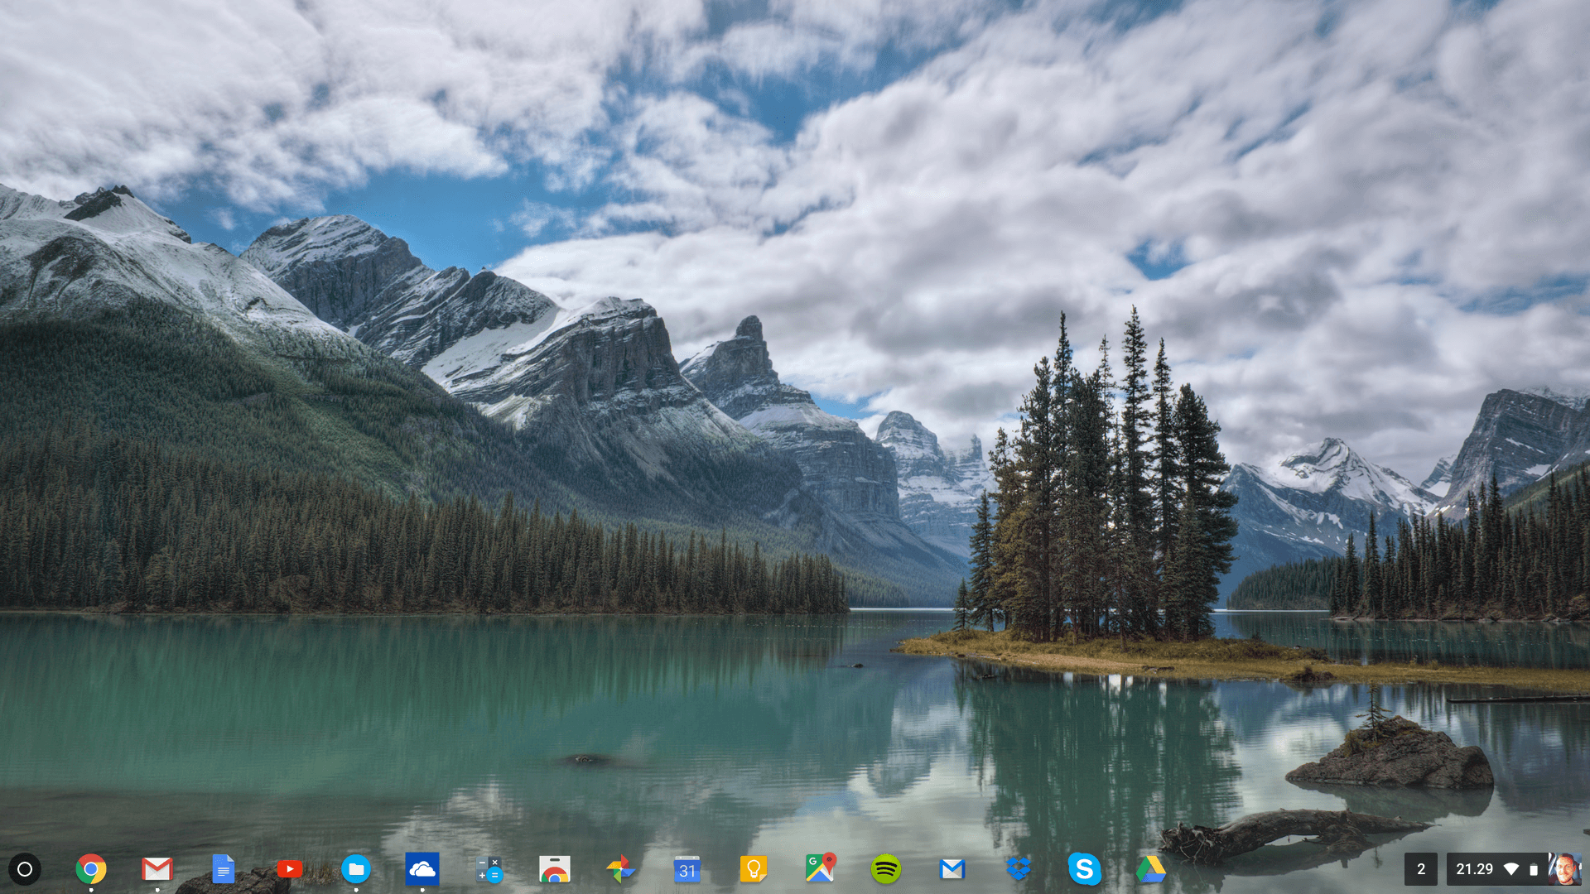Open the launcher circle button
The image size is (1590, 894).
click(x=25, y=869)
